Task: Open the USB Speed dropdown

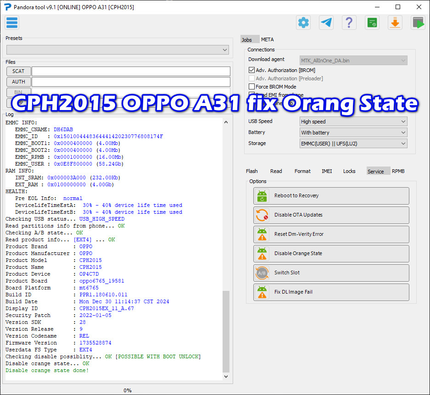Action: point(353,122)
